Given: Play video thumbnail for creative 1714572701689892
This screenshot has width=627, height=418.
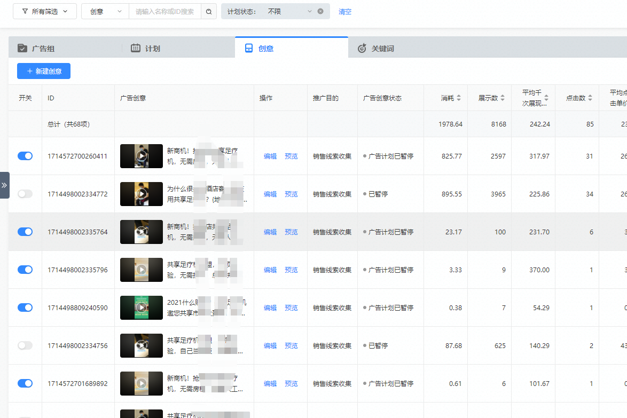Looking at the screenshot, I should tap(141, 383).
